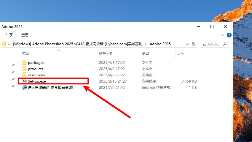Viewport: 252px width, 142px height.
Task: Open the resources folder icon
Action: click(x=24, y=75)
